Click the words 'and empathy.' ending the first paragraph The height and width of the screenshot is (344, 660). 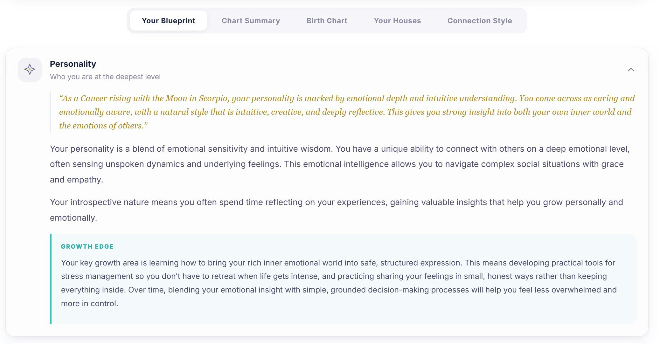(77, 180)
